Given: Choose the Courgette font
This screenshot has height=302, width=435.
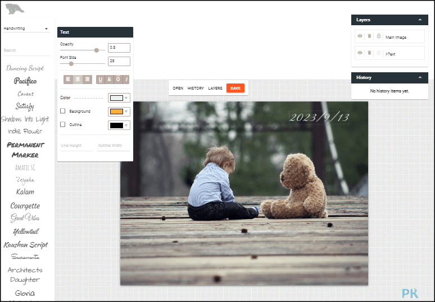Looking at the screenshot, I should [x=25, y=206].
